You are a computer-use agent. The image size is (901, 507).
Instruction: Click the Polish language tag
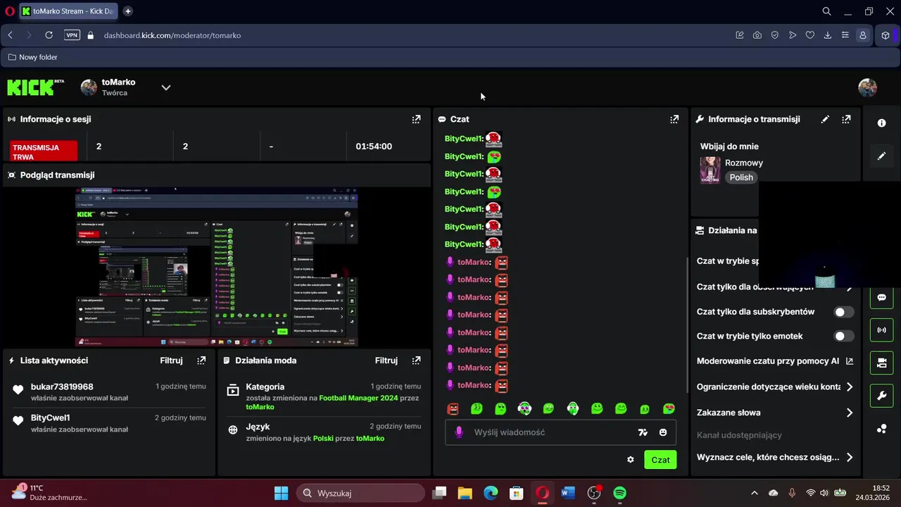point(741,177)
